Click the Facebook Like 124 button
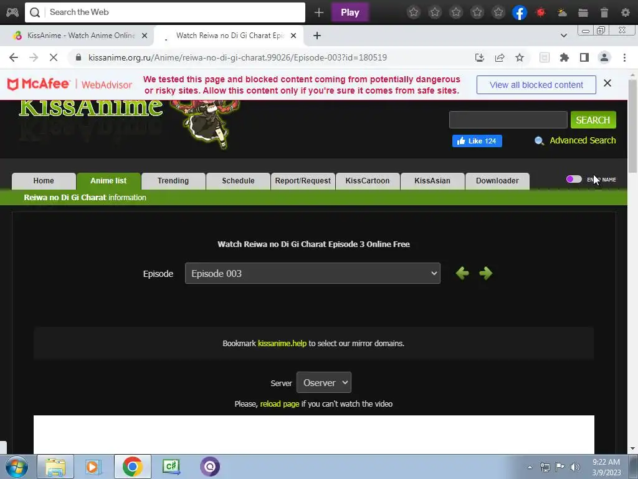The image size is (638, 479). 477,141
